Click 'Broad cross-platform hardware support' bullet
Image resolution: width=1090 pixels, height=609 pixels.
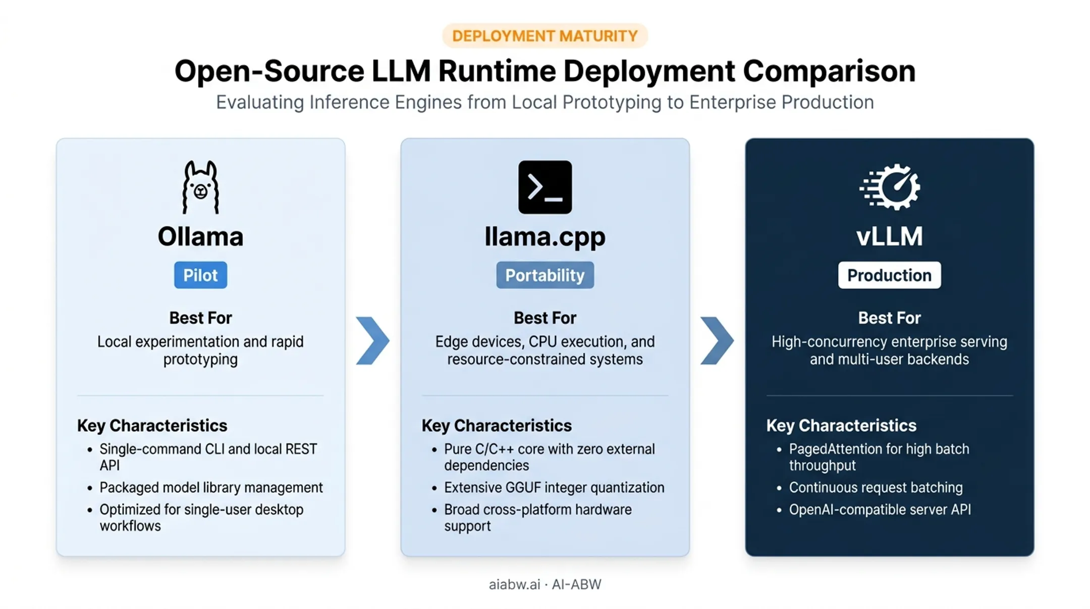pyautogui.click(x=538, y=518)
